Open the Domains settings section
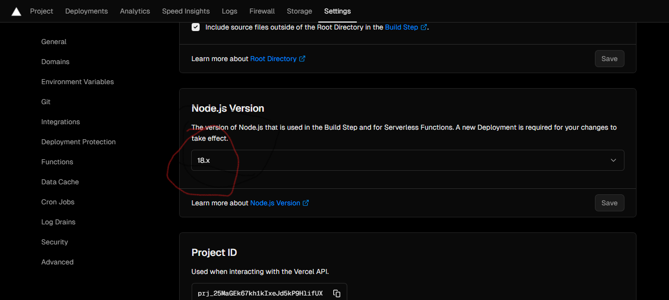The width and height of the screenshot is (669, 300). pos(55,62)
